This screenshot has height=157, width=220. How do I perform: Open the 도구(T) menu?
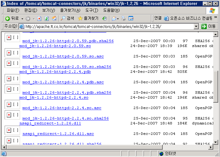pyautogui.click(x=92, y=10)
